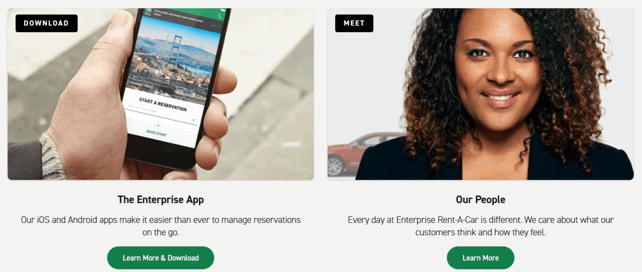This screenshot has width=642, height=272.
Task: Click START A RESERVATION heading on phone
Action: pyautogui.click(x=163, y=104)
